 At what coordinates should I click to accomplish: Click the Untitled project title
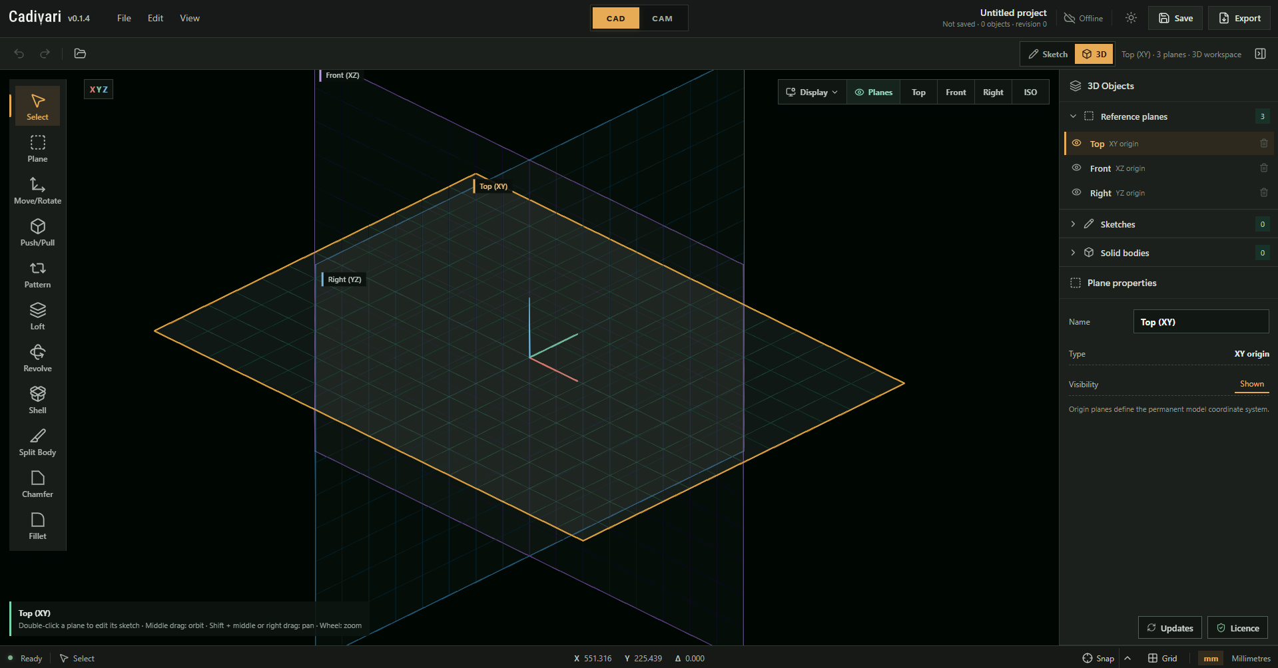tap(1013, 13)
